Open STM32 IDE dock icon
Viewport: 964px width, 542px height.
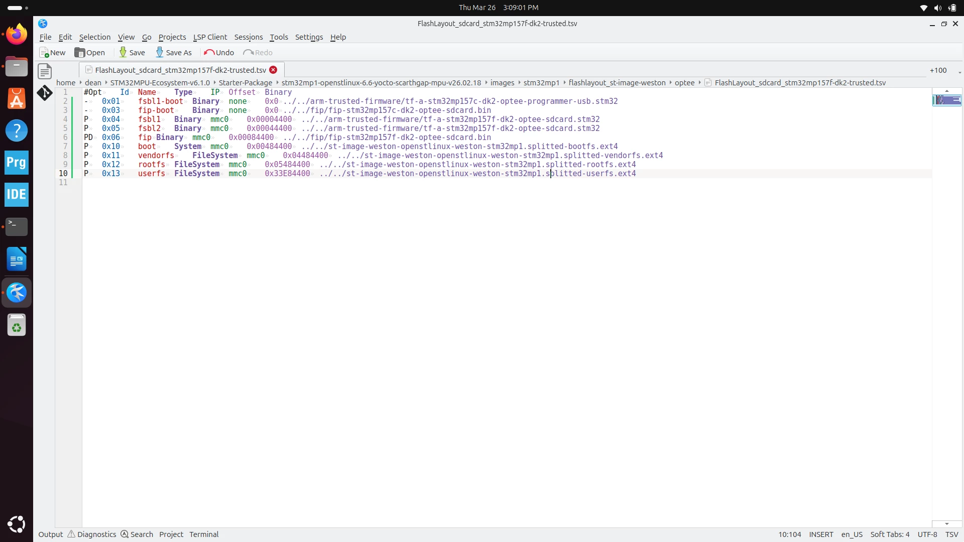point(17,195)
